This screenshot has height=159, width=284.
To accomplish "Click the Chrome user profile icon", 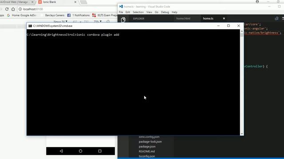I will point(257,2).
